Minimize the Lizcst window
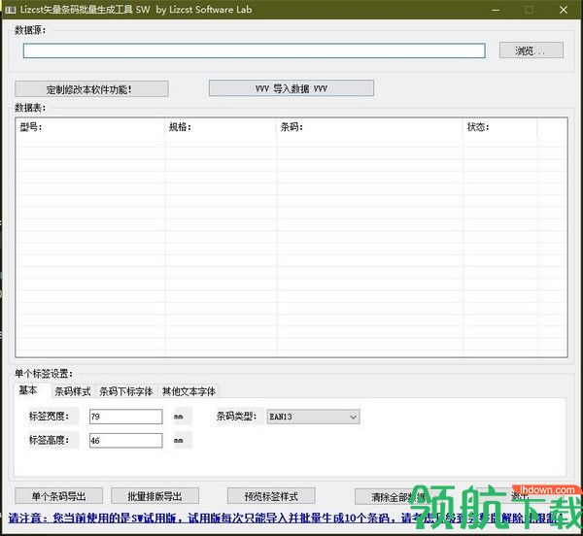Viewport: 583px width, 536px height. (496, 10)
